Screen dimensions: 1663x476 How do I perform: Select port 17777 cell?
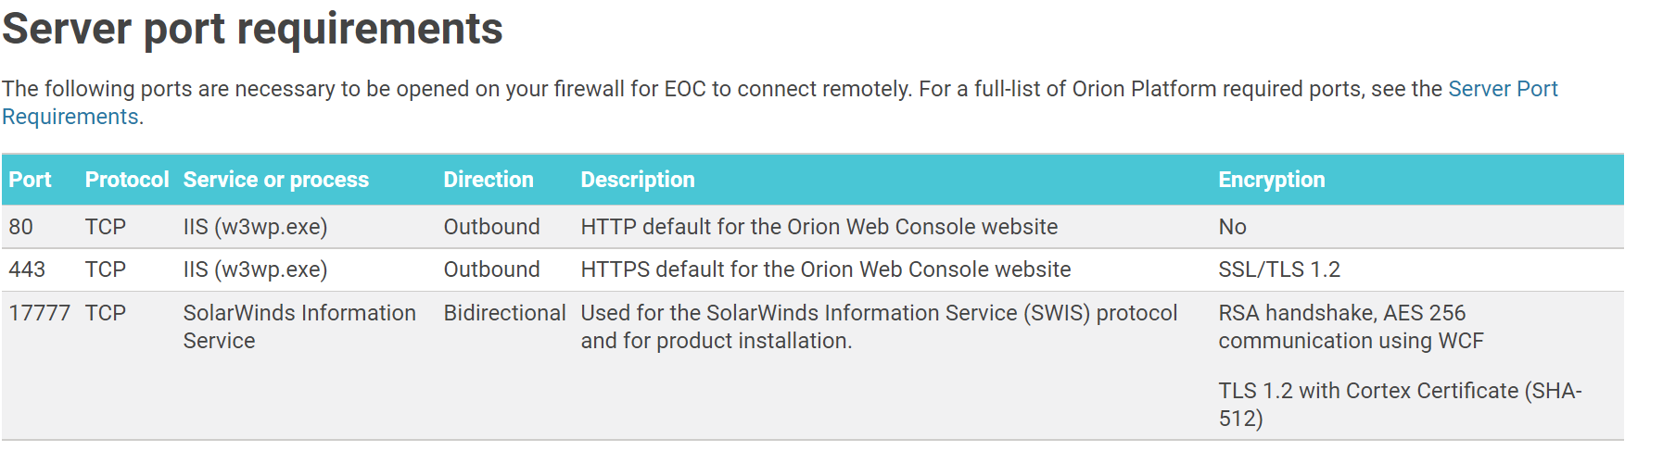(39, 313)
